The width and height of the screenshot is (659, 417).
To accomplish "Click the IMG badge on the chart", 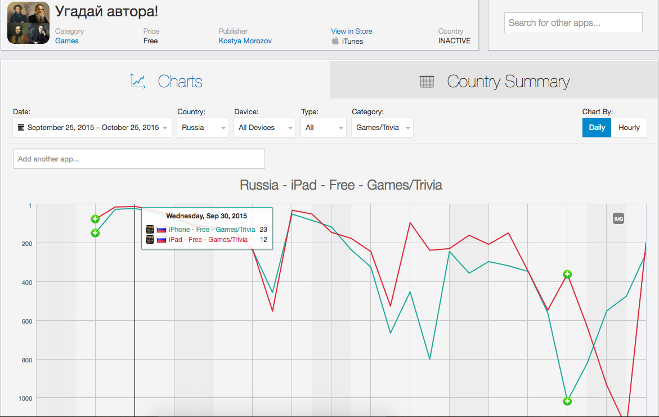I will coord(618,218).
